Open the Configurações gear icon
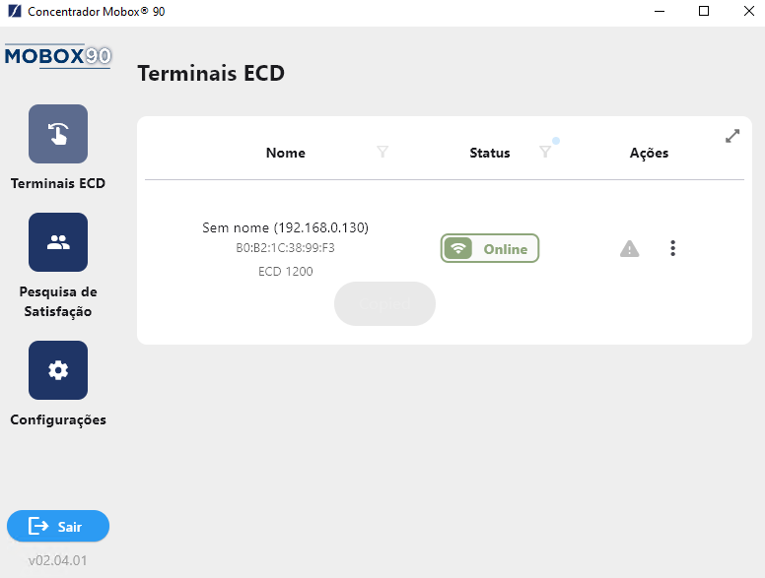 [x=58, y=370]
